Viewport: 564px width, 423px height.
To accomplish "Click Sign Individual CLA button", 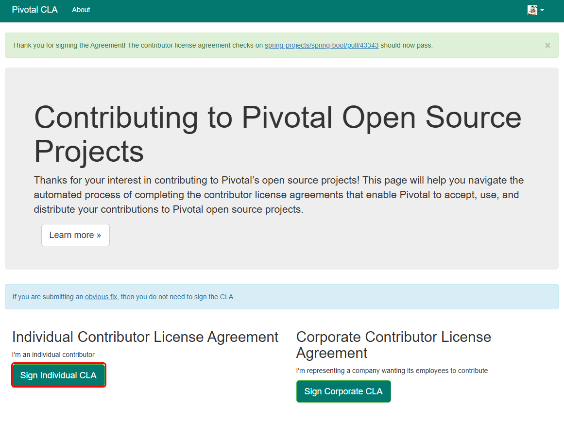I will tap(59, 375).
